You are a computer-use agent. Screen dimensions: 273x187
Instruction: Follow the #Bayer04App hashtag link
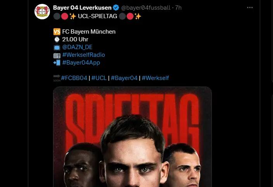click(81, 63)
